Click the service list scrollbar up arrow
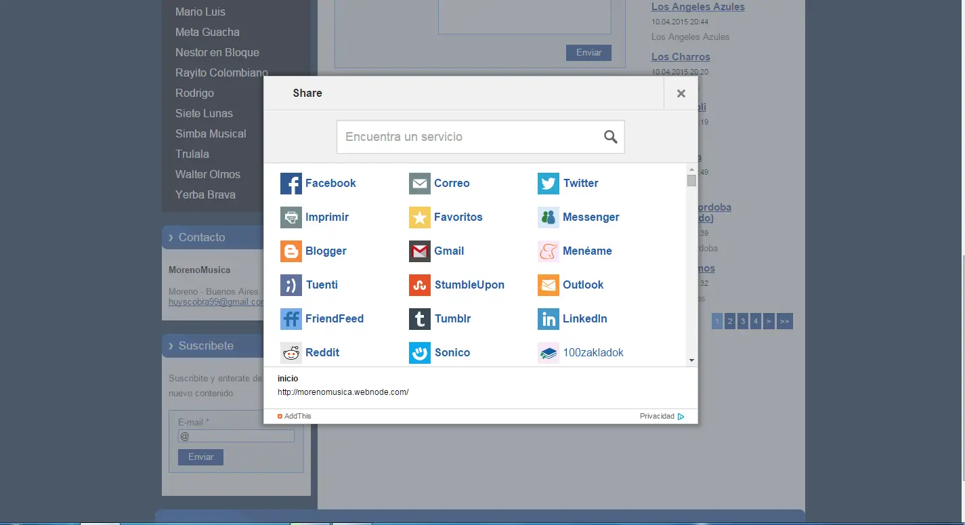Image resolution: width=965 pixels, height=525 pixels. tap(691, 169)
